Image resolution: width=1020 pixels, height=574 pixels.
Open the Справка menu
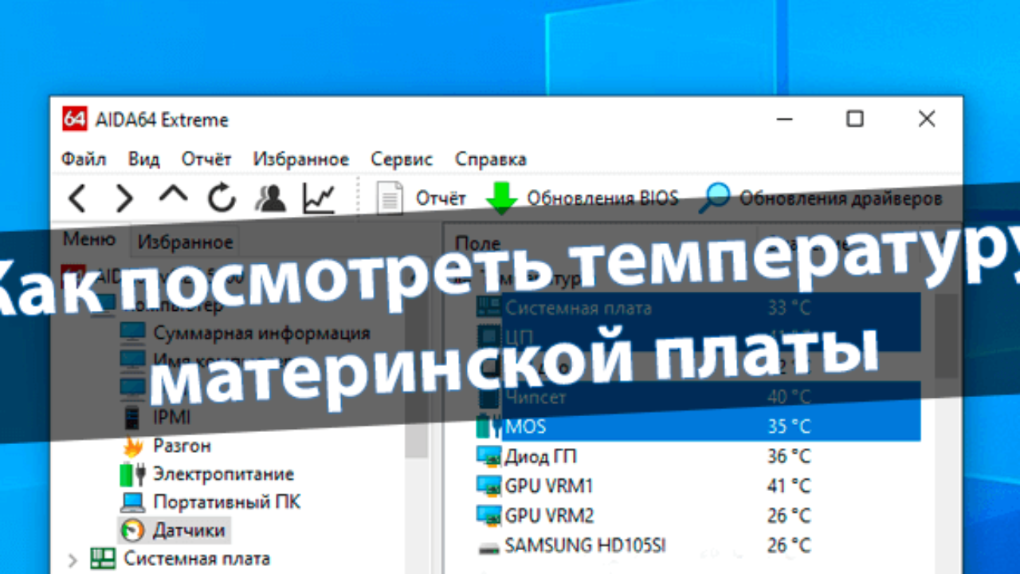click(490, 159)
